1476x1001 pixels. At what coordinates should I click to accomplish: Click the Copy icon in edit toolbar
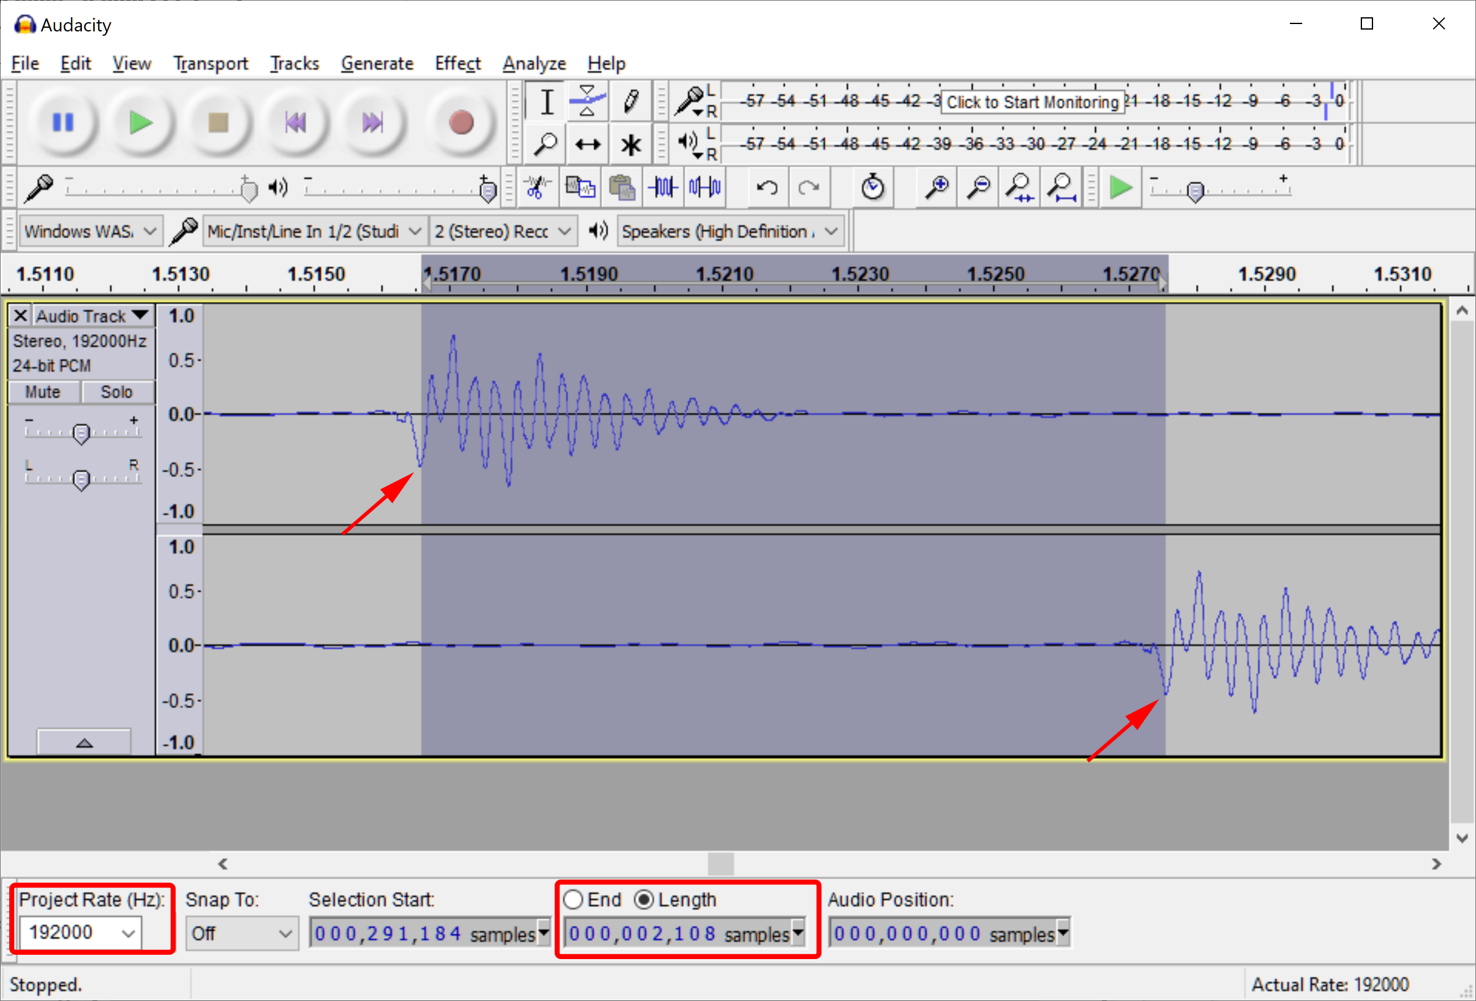[580, 187]
